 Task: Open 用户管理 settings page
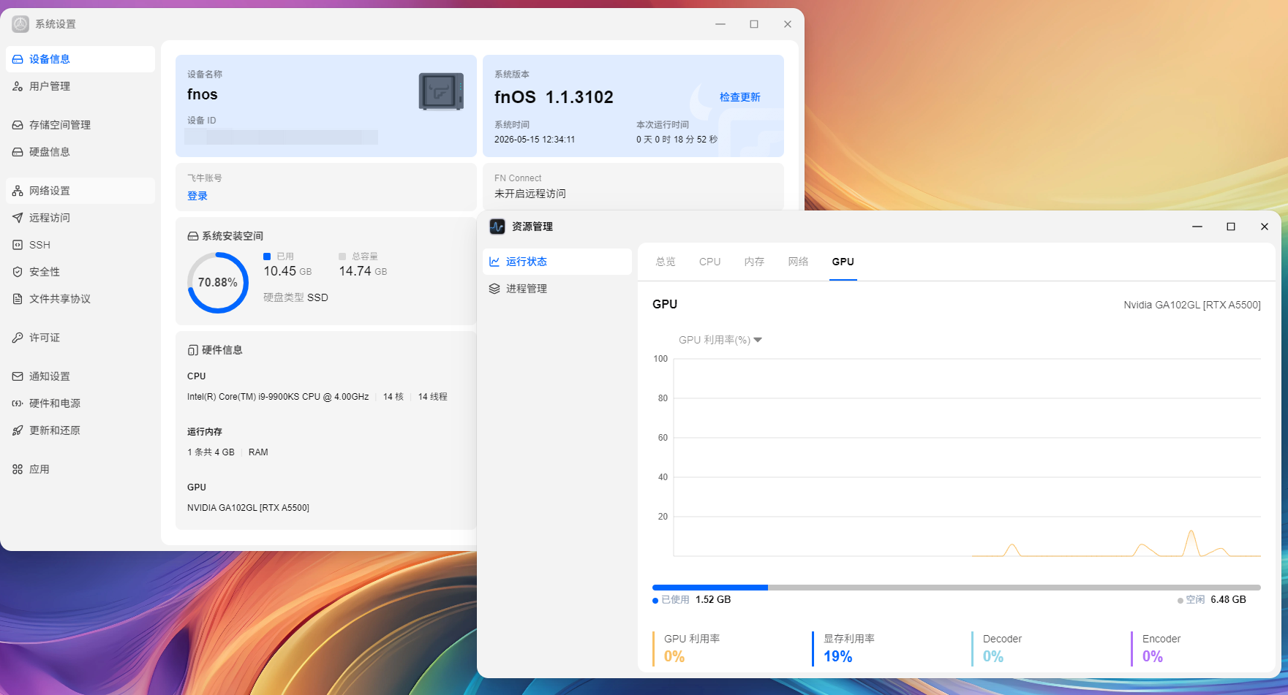(x=80, y=86)
